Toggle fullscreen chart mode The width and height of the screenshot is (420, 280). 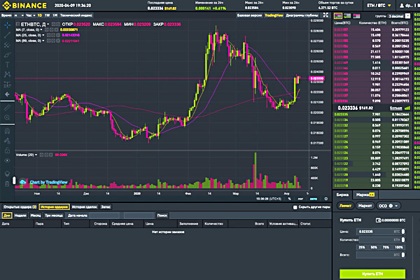(325, 15)
